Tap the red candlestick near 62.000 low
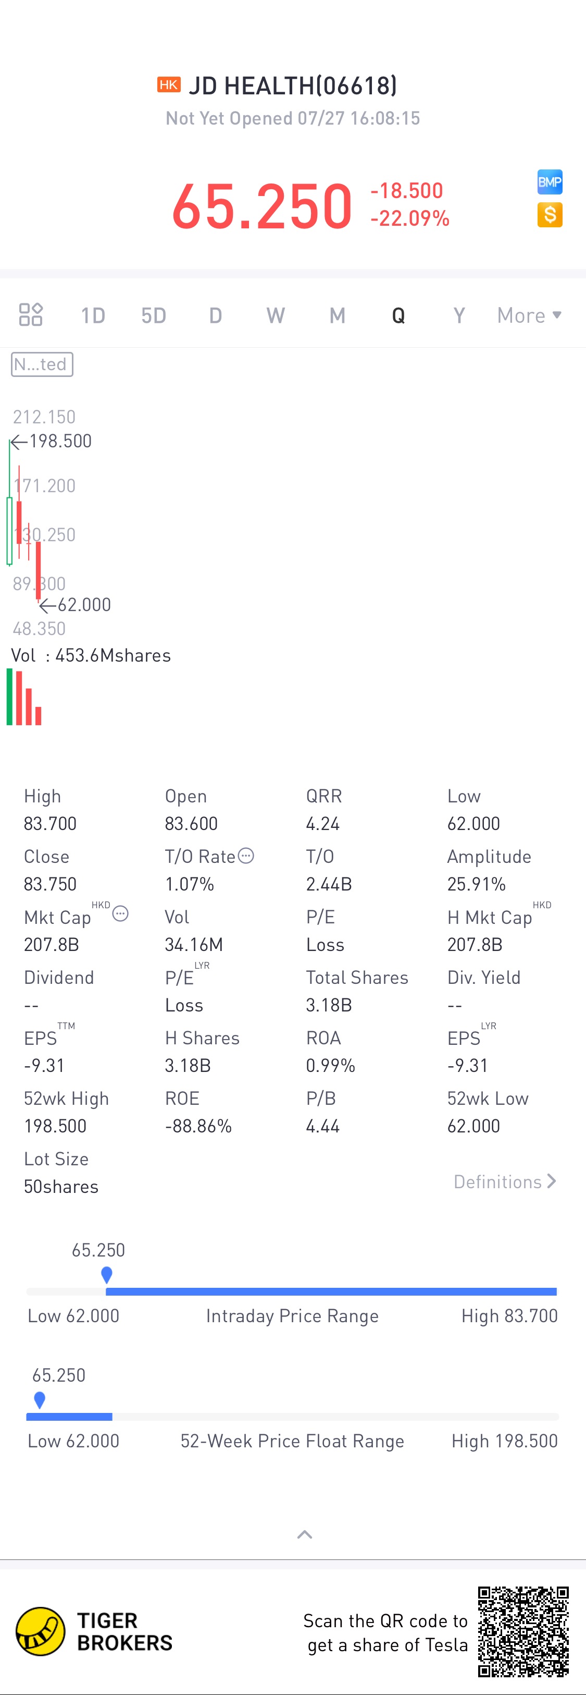The image size is (586, 1695). [x=38, y=570]
